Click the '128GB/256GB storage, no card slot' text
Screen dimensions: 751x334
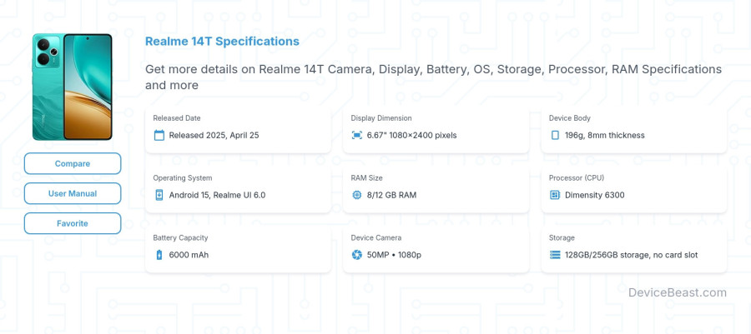point(632,255)
